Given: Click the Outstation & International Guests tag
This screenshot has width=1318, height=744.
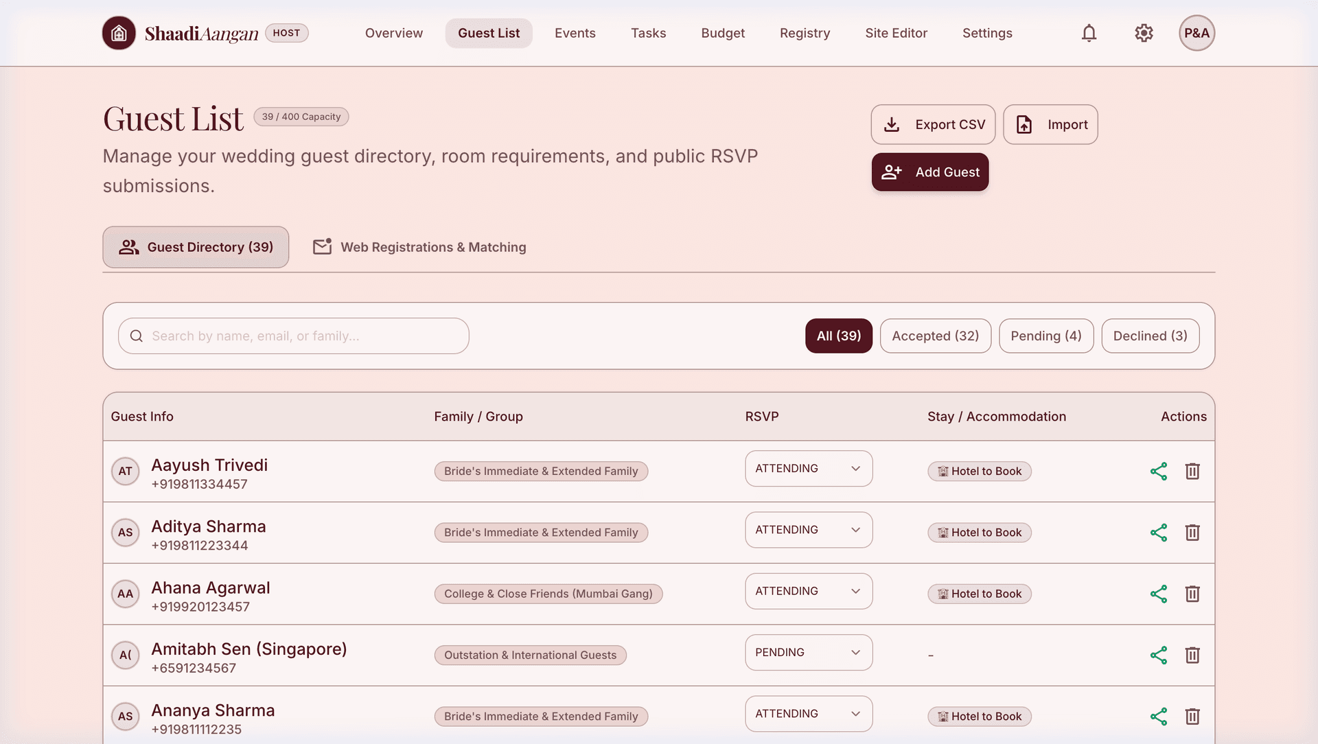Looking at the screenshot, I should (x=530, y=655).
